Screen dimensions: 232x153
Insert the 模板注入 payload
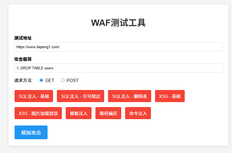click(79, 113)
